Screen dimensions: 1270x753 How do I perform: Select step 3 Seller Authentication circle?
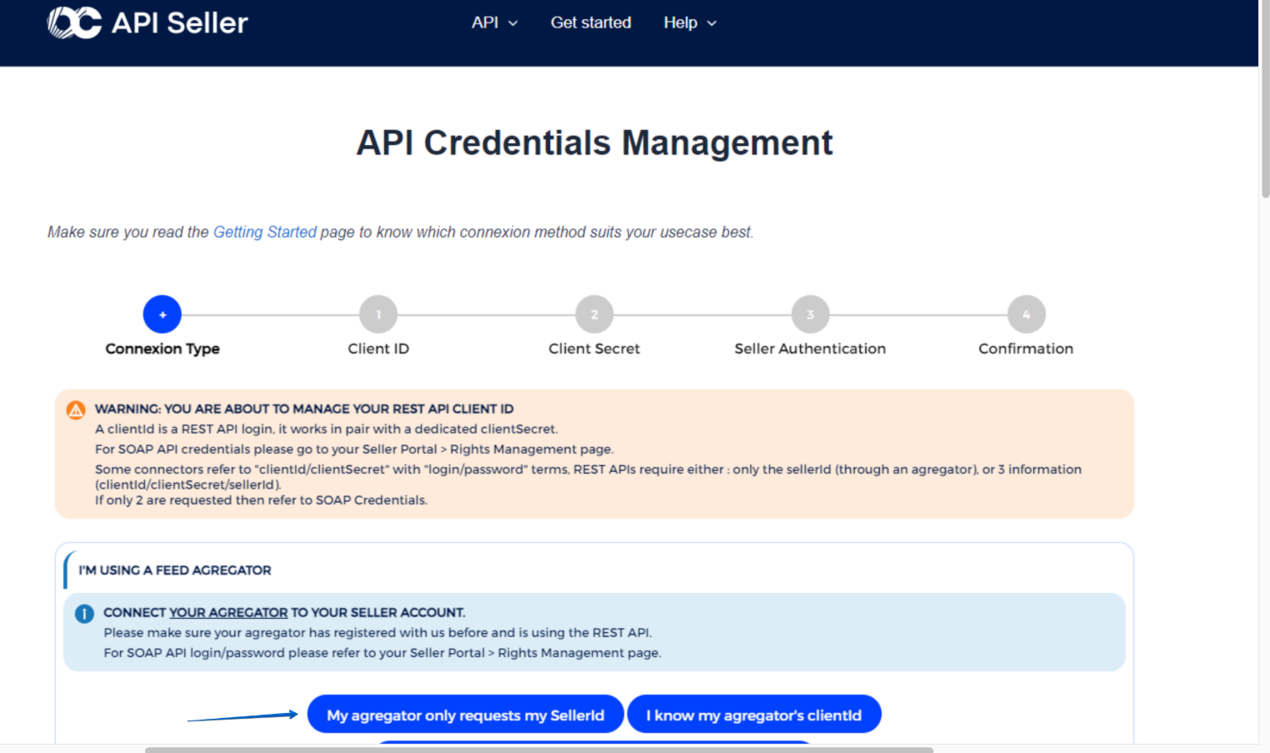coord(810,314)
